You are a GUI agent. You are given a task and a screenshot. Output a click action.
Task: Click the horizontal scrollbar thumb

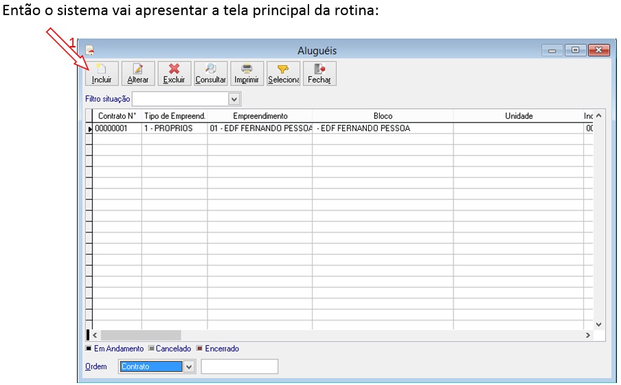(141, 335)
